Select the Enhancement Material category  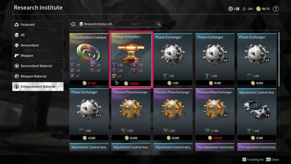(38, 86)
